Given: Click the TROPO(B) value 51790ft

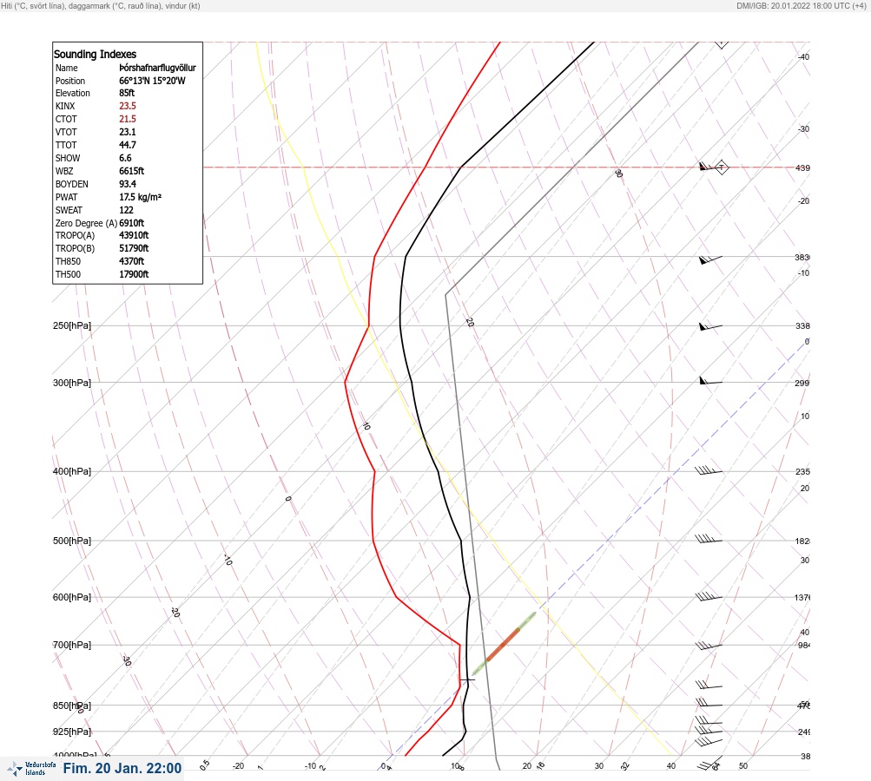Looking at the screenshot, I should coord(134,248).
